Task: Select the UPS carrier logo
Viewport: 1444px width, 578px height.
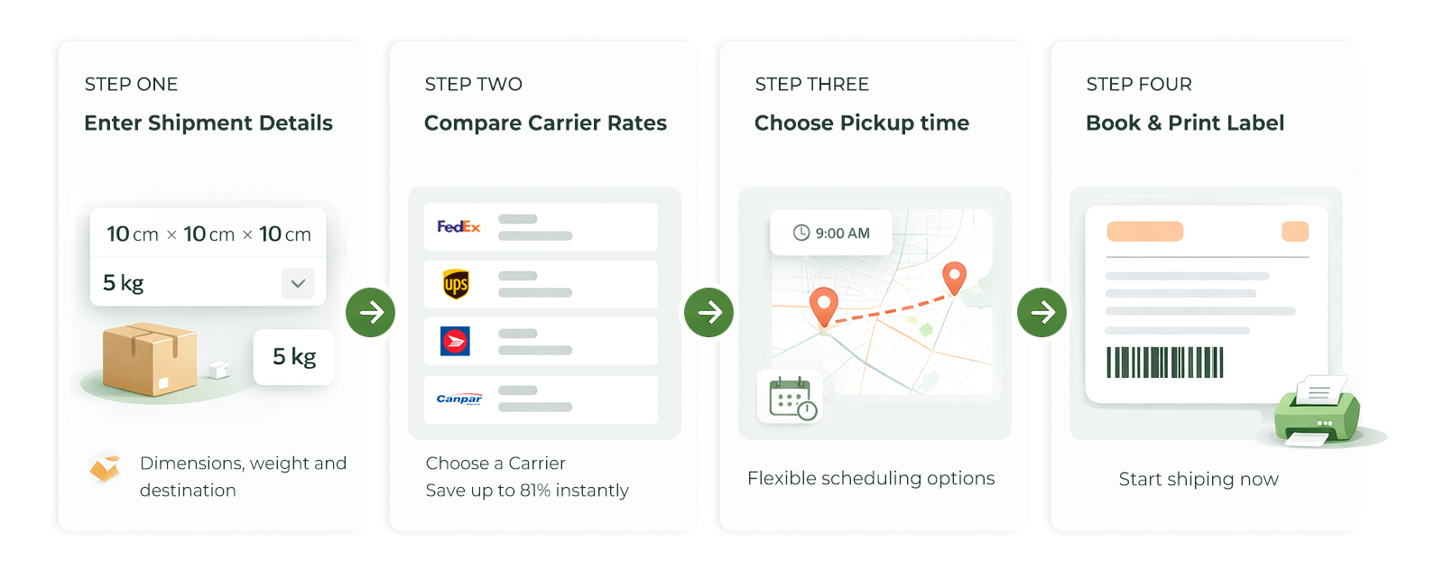Action: [x=456, y=284]
